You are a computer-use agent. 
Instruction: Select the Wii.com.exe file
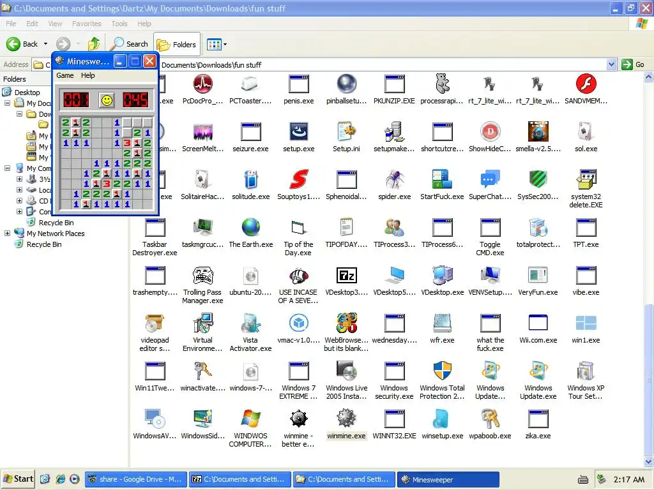pyautogui.click(x=538, y=329)
